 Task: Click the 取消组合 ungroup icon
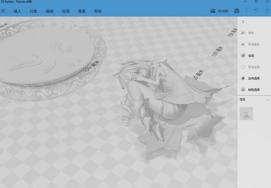243,44
